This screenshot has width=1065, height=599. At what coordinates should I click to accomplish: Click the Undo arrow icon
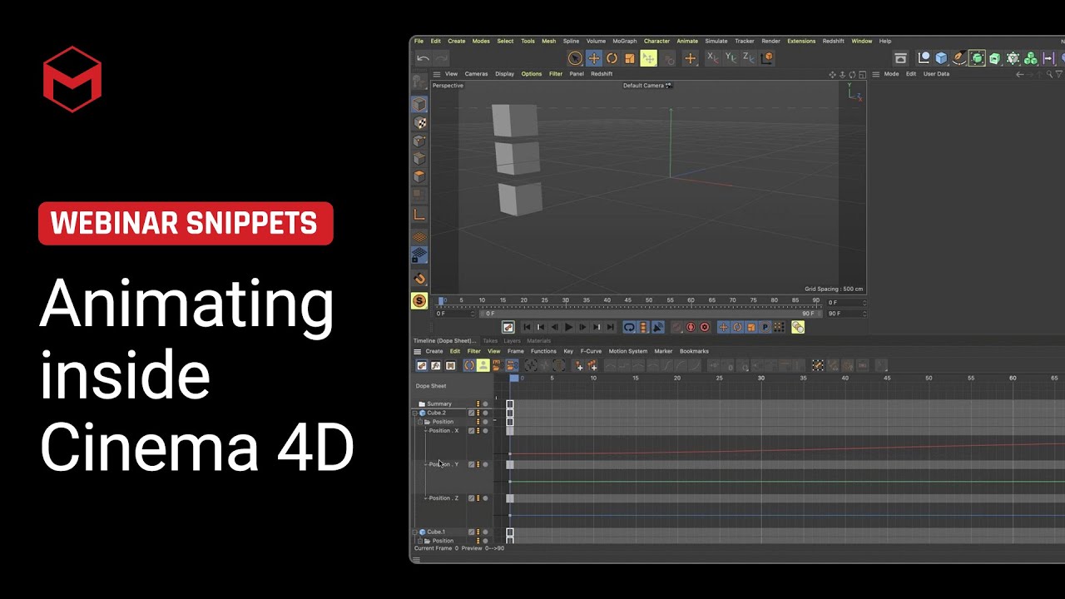click(x=423, y=58)
